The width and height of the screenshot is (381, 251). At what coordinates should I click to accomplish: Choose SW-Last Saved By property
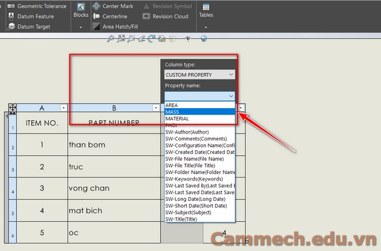[200, 186]
